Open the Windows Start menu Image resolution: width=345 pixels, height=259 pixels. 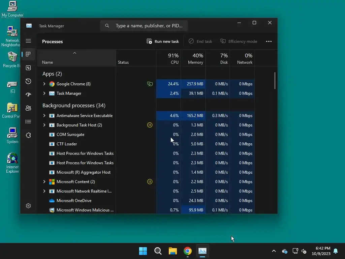tap(143, 251)
